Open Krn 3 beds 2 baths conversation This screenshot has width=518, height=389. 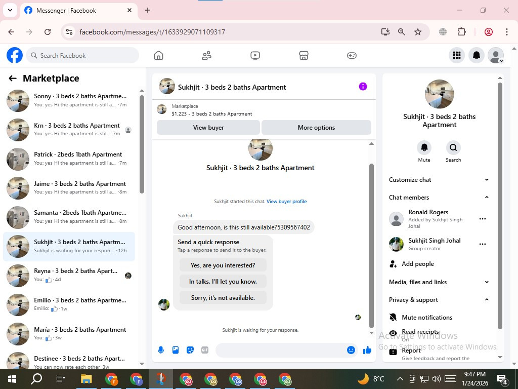(x=69, y=130)
